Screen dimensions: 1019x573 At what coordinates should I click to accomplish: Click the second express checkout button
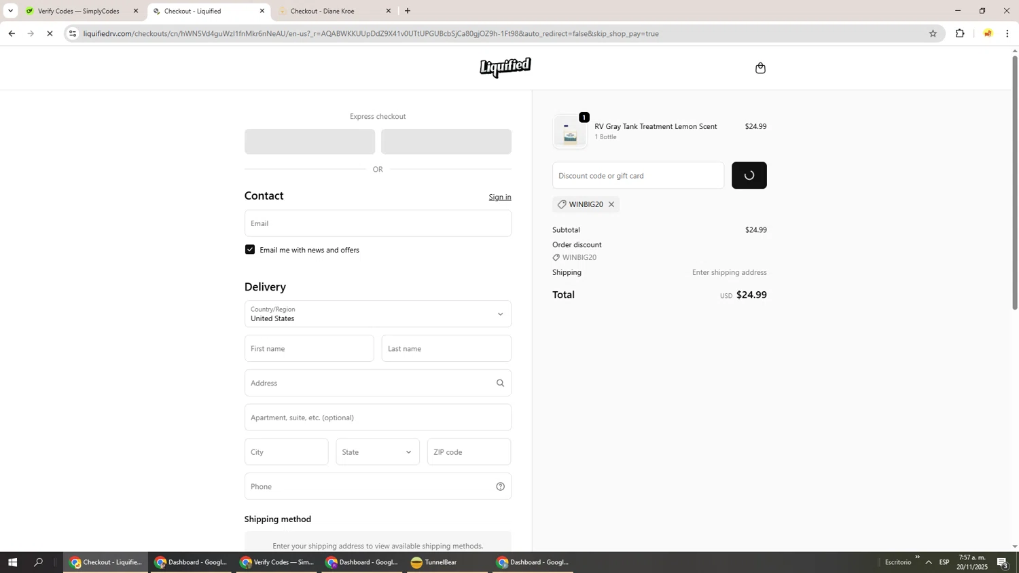click(446, 142)
